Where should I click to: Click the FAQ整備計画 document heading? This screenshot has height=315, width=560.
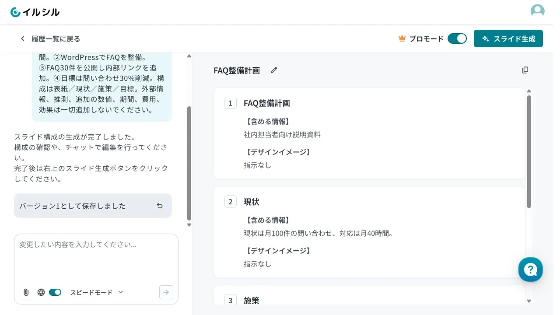tap(237, 70)
